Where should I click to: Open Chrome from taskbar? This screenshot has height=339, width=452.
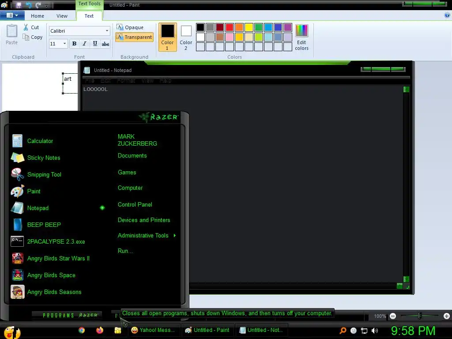click(82, 330)
